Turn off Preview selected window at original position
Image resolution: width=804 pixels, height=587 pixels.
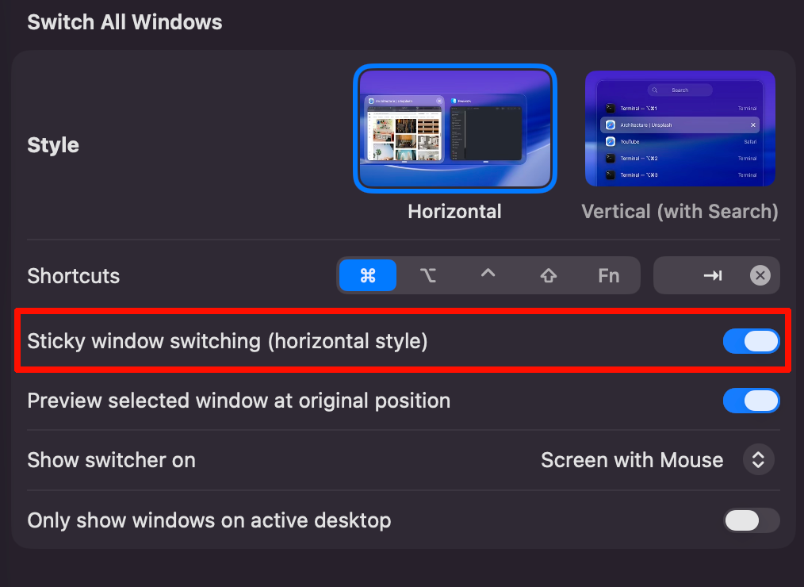(751, 401)
